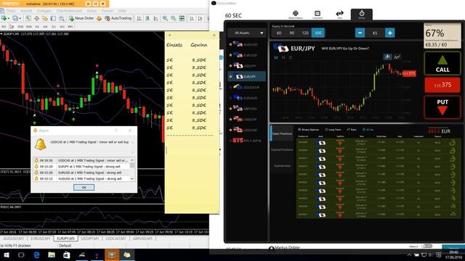The width and height of the screenshot is (465, 261).
Task: Set expiry to 90 seconds
Action: (x=292, y=33)
